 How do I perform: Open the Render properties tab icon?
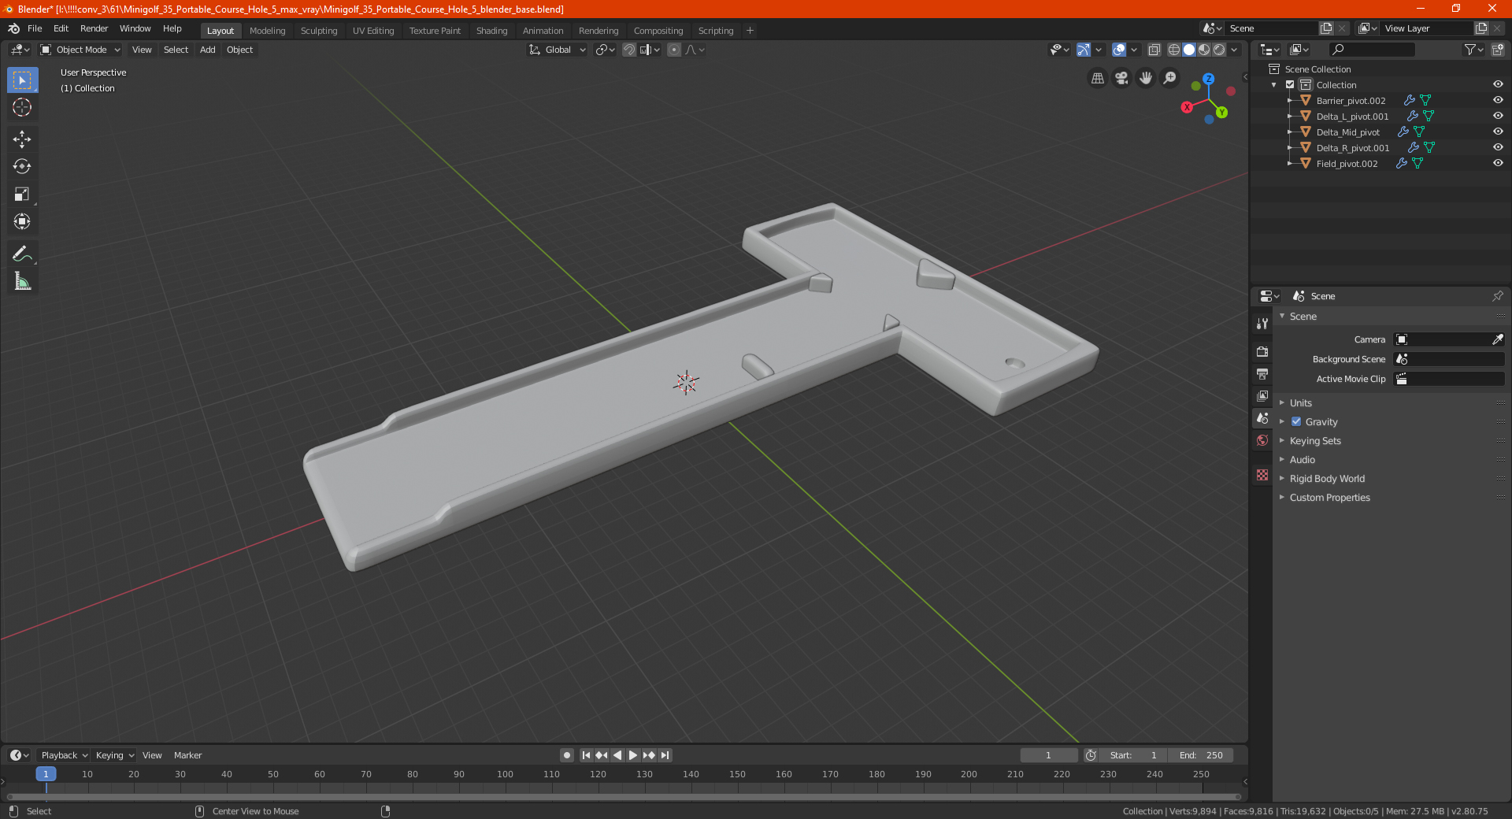1262,351
